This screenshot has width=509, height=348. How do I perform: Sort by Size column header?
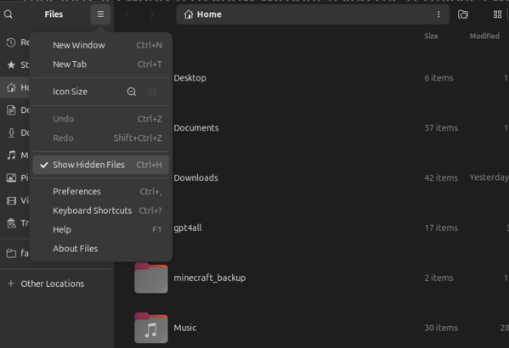pos(431,36)
